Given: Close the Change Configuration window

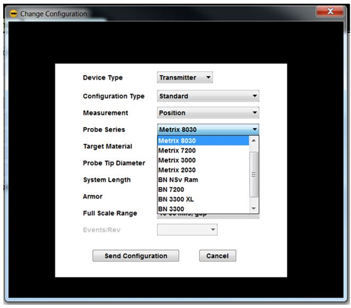Looking at the screenshot, I should click(330, 11).
